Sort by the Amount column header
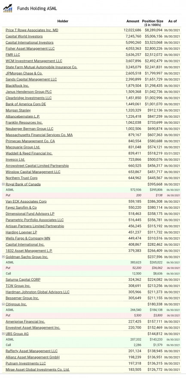Screen dimensions: 186x378 [133, 21]
